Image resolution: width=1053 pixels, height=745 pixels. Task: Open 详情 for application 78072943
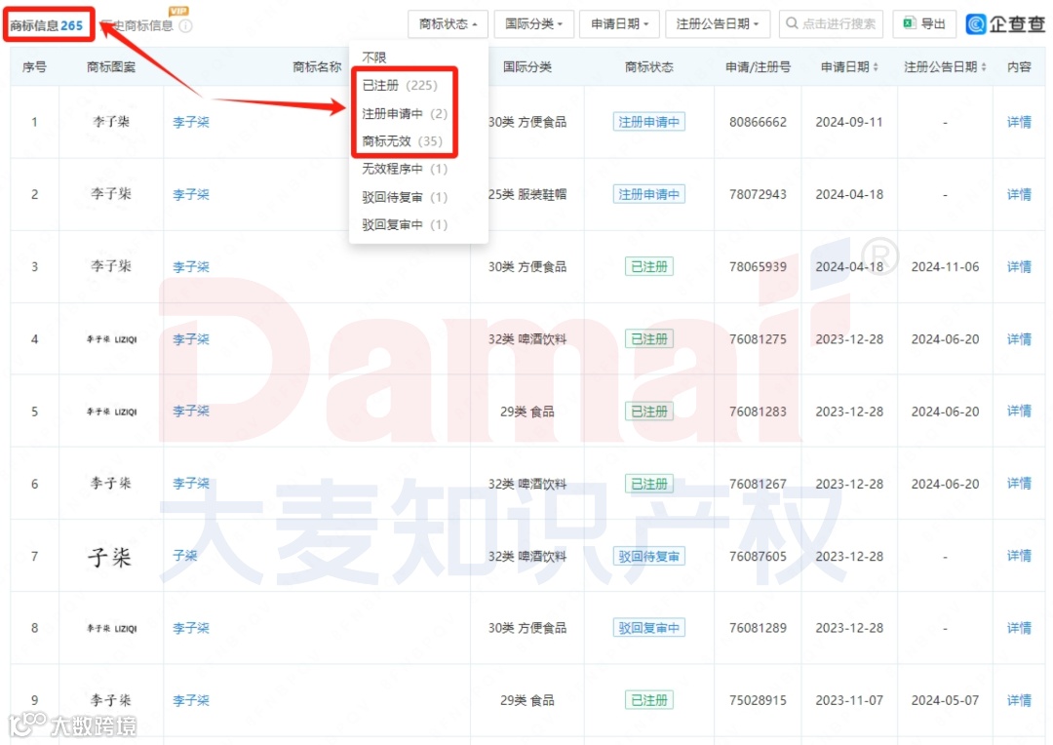pyautogui.click(x=1019, y=194)
